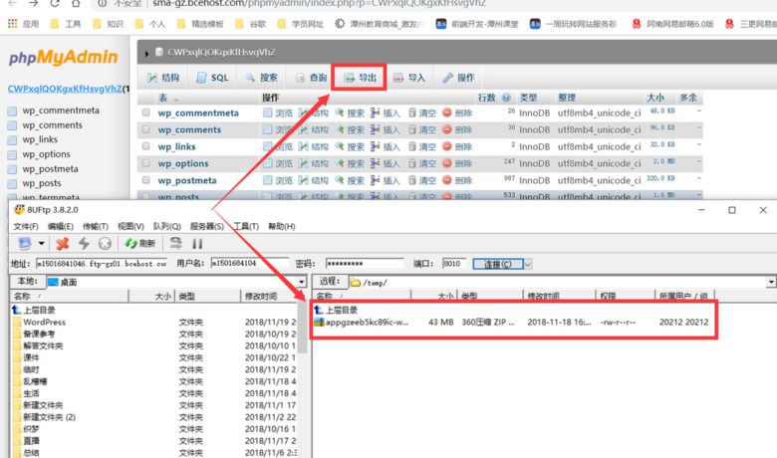This screenshot has height=458, width=777.
Task: Click insert icon in wp_postmeta row
Action: pyautogui.click(x=376, y=180)
